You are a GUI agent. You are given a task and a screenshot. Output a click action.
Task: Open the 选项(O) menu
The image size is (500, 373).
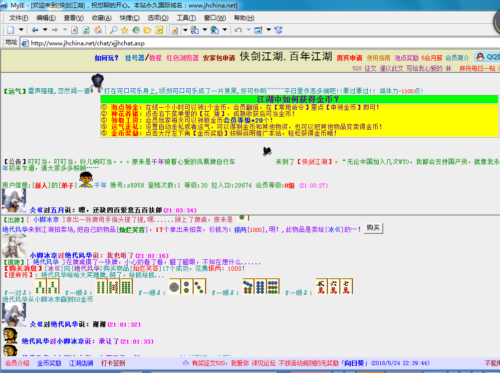pyautogui.click(x=158, y=18)
